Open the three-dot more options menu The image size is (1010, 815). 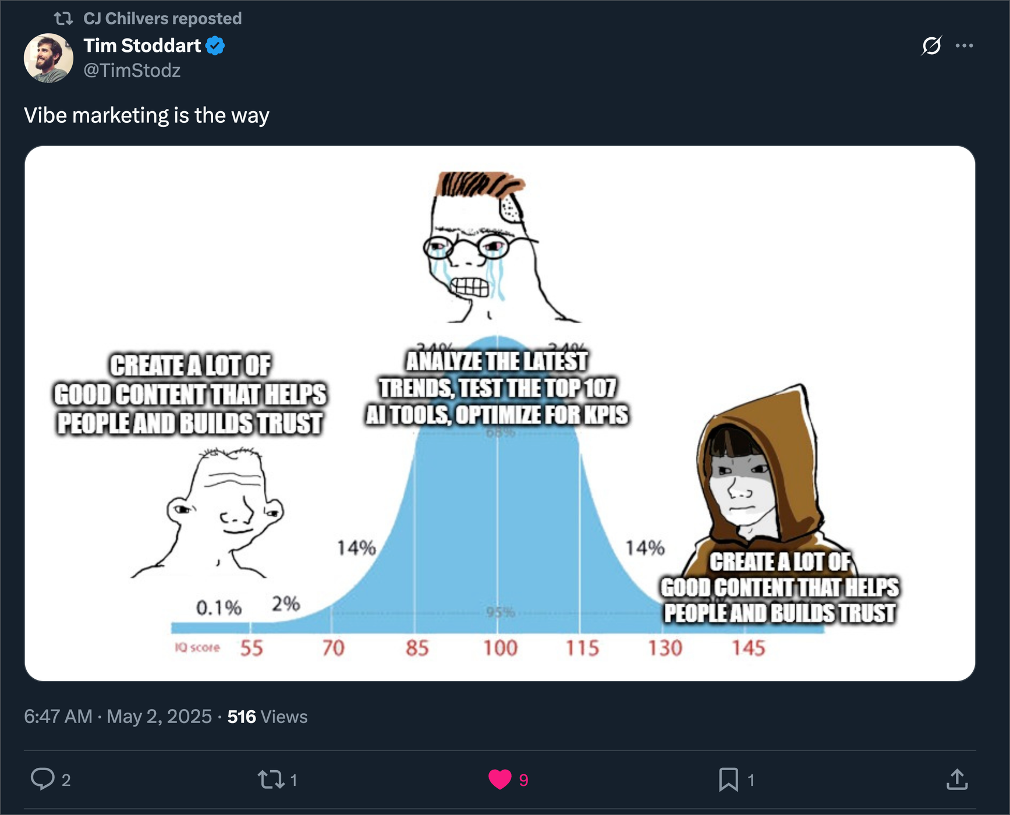pyautogui.click(x=965, y=45)
